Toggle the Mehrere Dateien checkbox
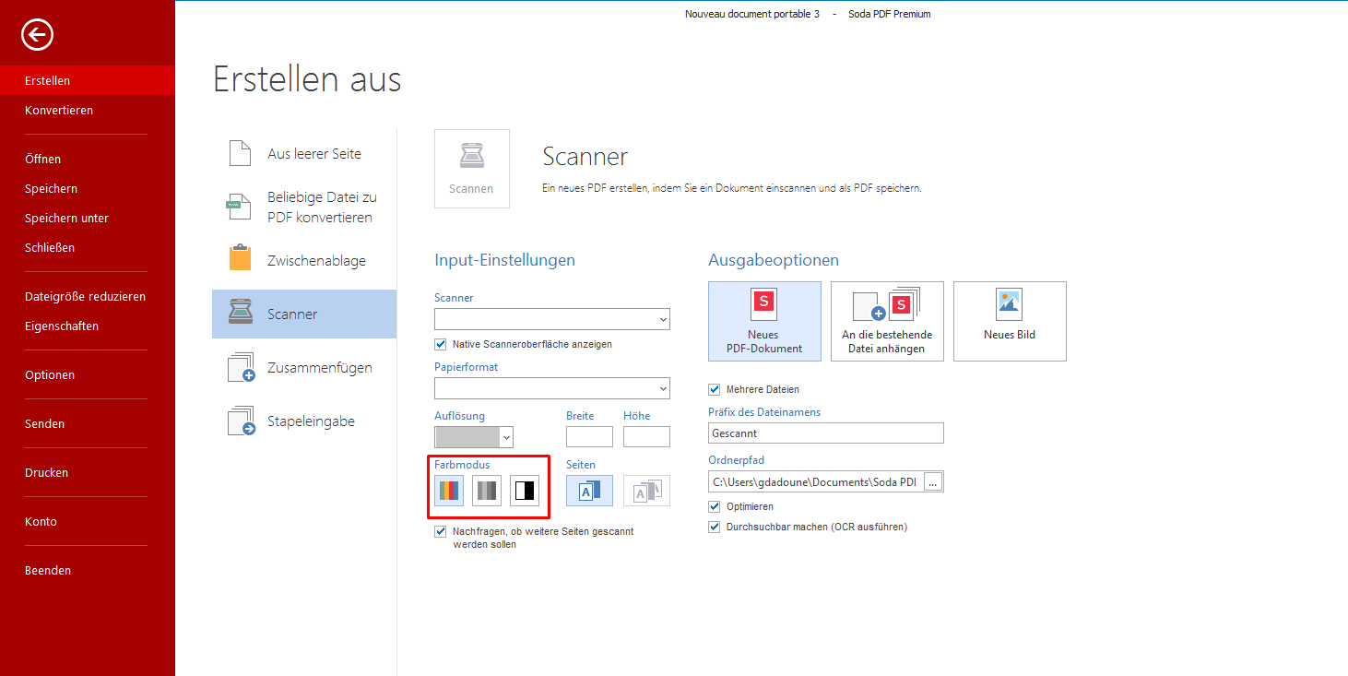1348x676 pixels. [715, 389]
